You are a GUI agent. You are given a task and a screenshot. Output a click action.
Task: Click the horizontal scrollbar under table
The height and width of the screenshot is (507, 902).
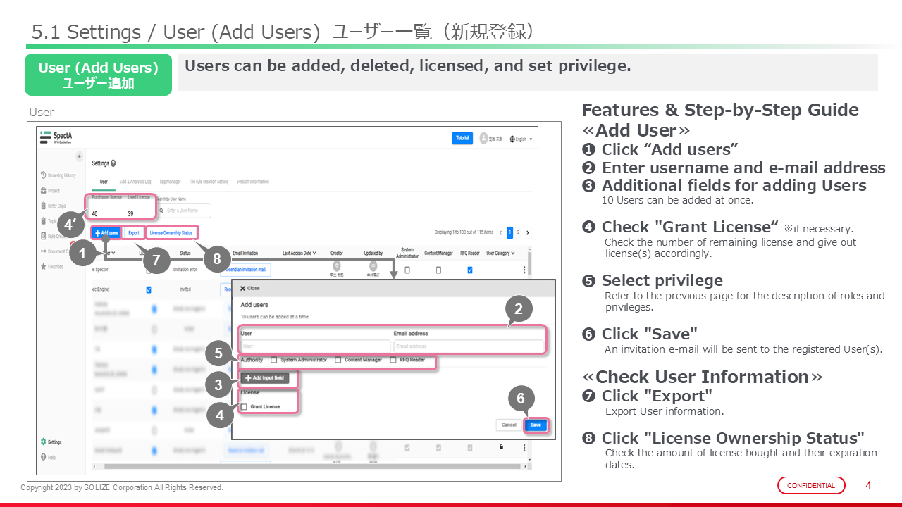[x=310, y=466]
